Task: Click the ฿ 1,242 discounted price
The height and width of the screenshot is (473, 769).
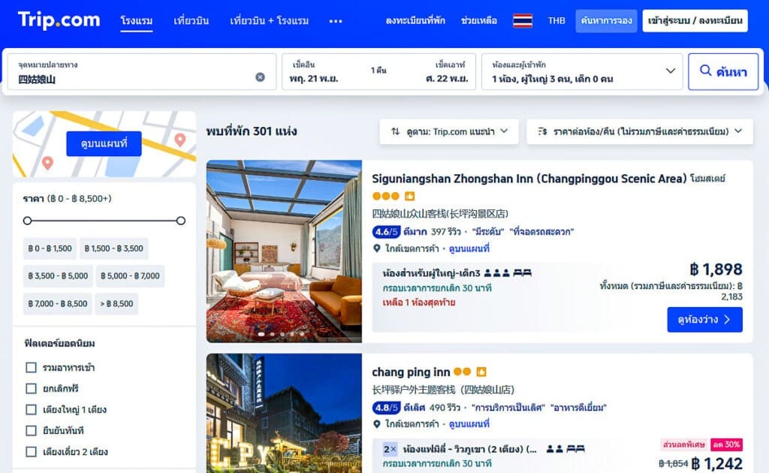Action: pos(716,464)
